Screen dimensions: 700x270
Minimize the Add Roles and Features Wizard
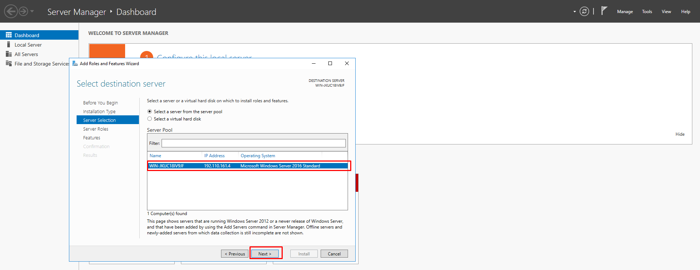(313, 63)
